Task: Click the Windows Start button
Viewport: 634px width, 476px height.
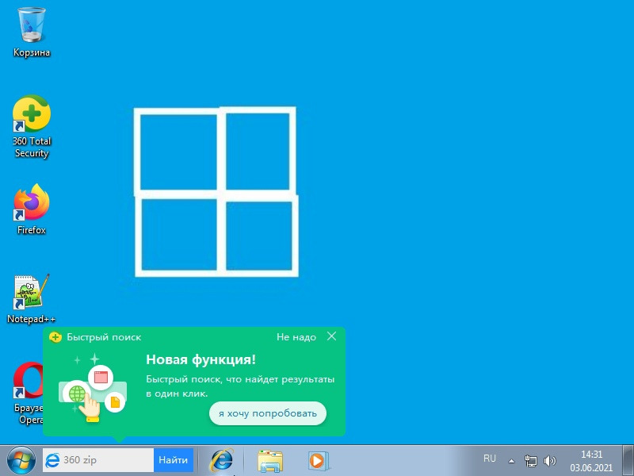Action: (x=21, y=460)
